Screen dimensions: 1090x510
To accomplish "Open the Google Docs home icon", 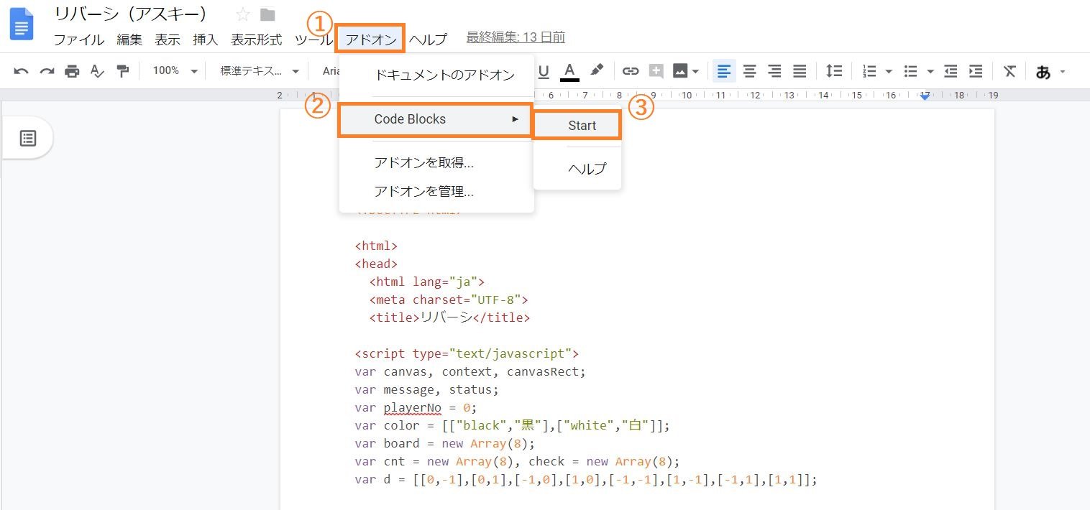I will [22, 25].
